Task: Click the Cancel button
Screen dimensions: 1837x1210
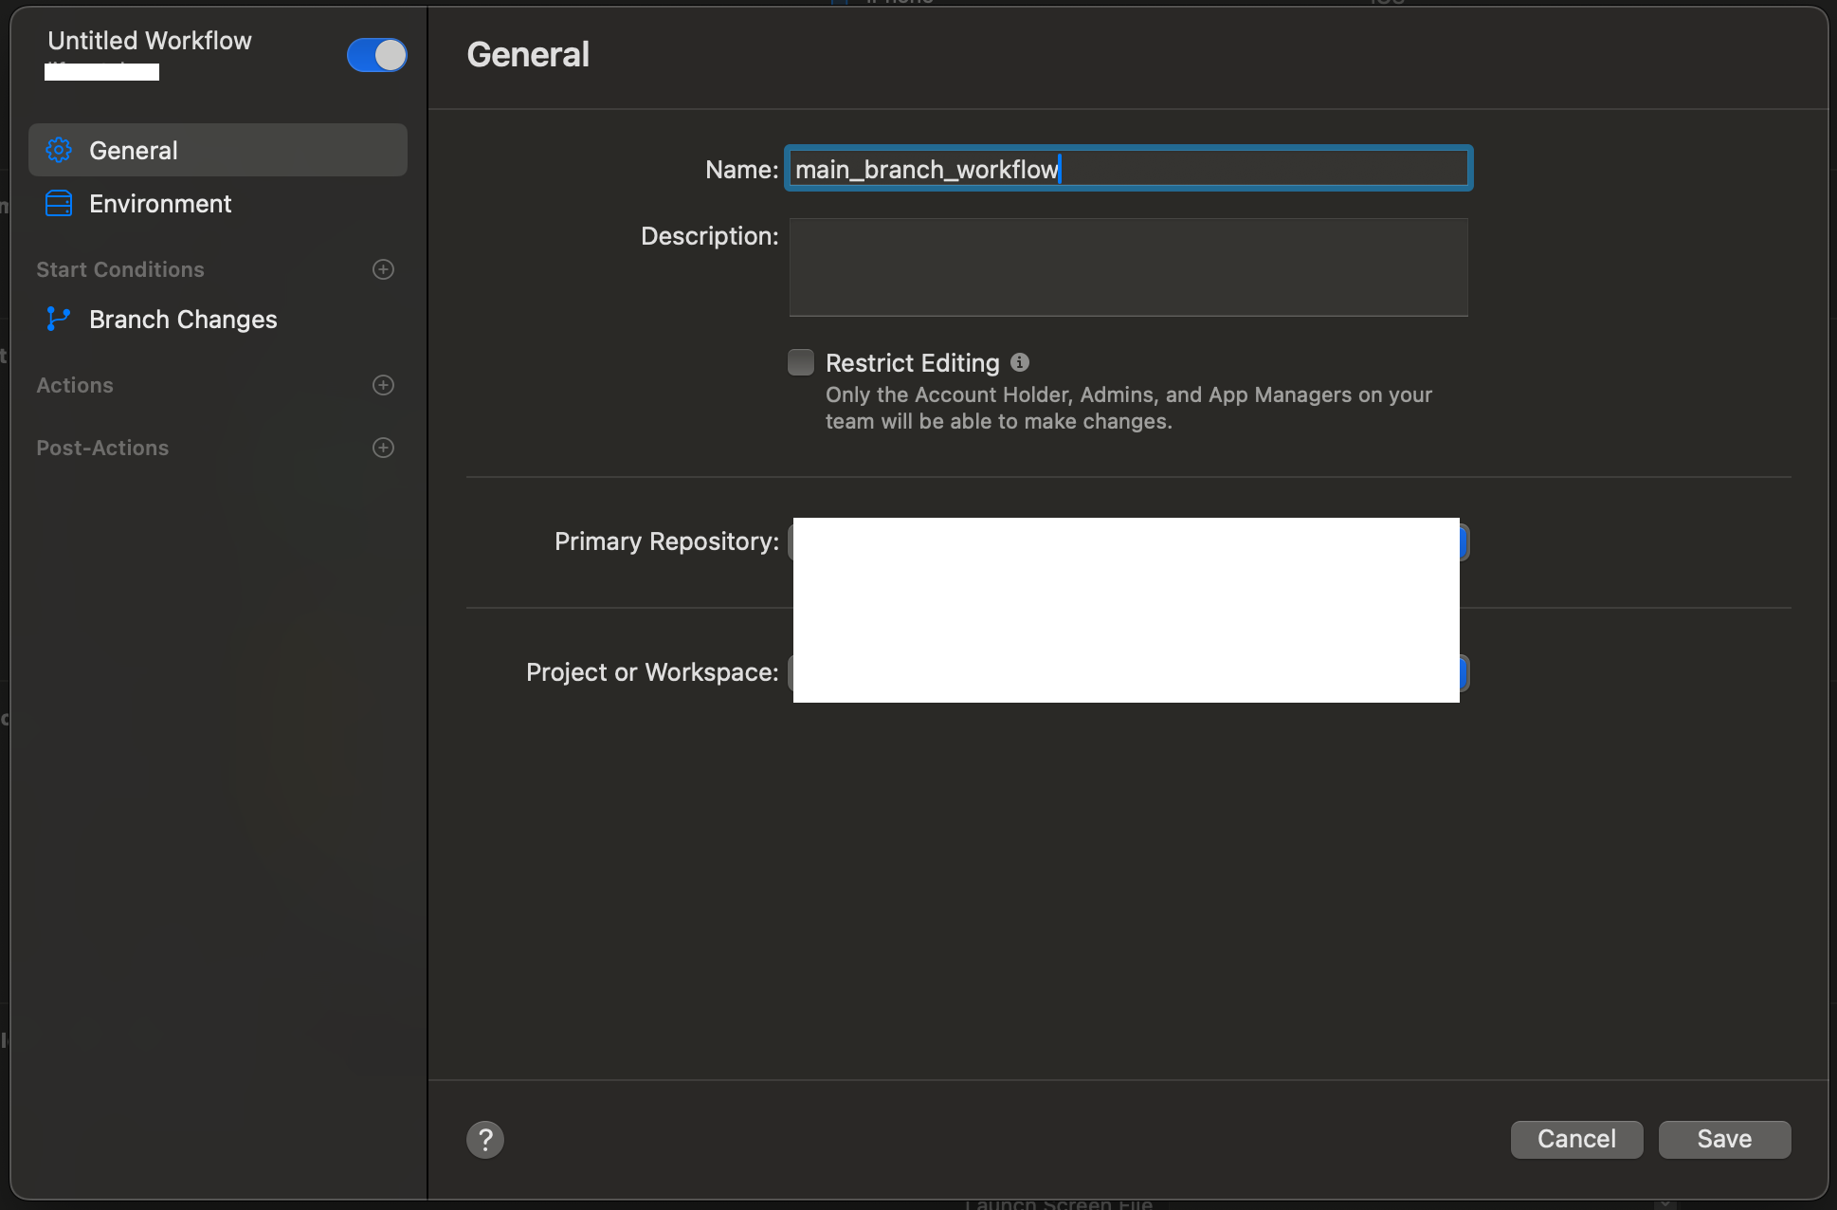Action: [x=1576, y=1139]
